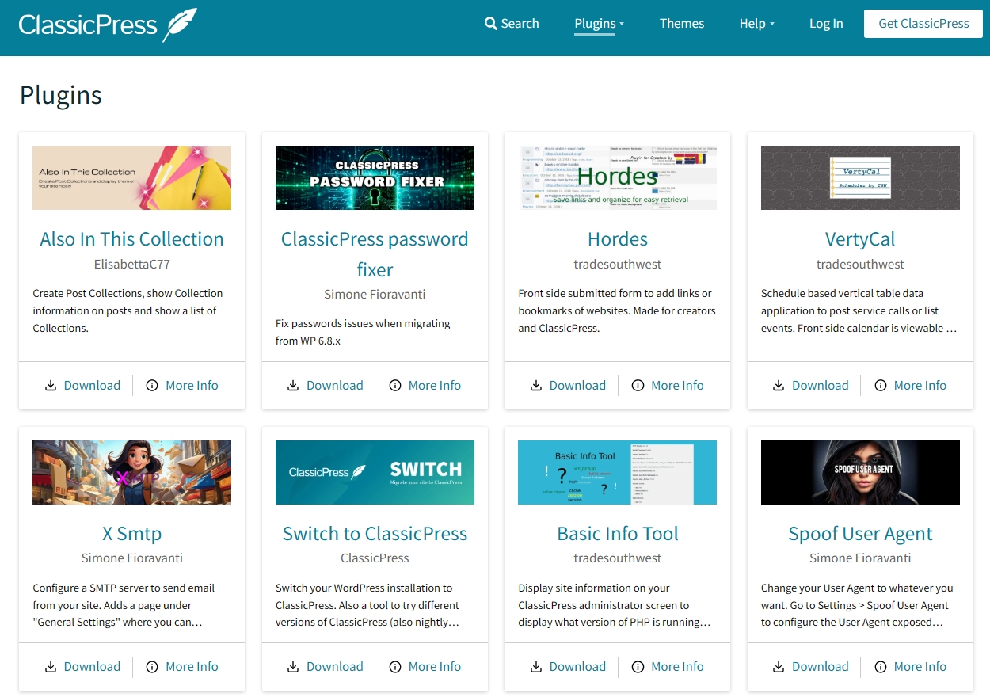
Task: Click info icon on Basic Info Tool card
Action: (638, 667)
